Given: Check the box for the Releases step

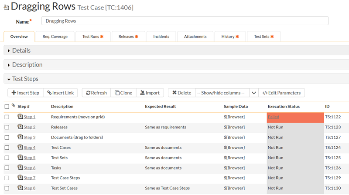Looking at the screenshot, I should tap(7, 127).
